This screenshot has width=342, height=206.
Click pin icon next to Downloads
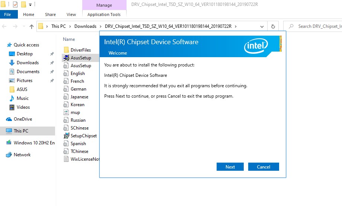pyautogui.click(x=52, y=63)
